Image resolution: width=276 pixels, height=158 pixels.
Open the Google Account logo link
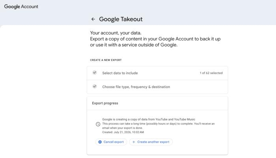(21, 7)
